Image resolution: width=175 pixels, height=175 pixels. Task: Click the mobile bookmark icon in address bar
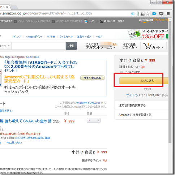click(x=138, y=14)
